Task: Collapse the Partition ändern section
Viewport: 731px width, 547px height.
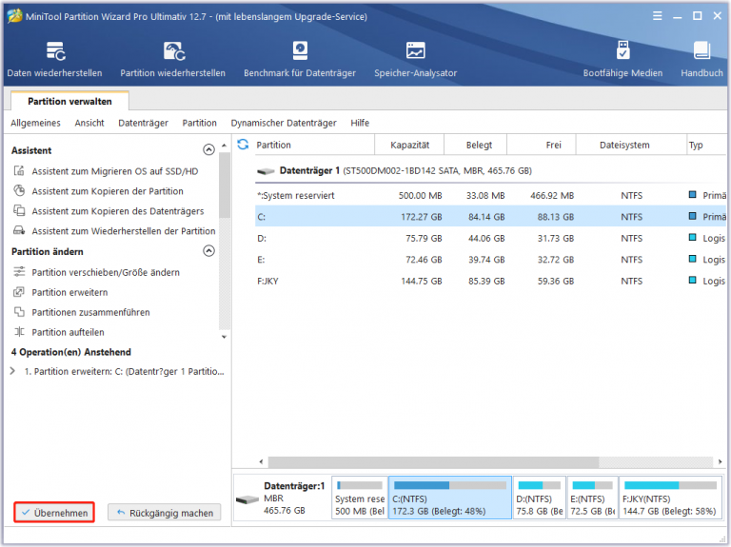Action: pos(208,251)
